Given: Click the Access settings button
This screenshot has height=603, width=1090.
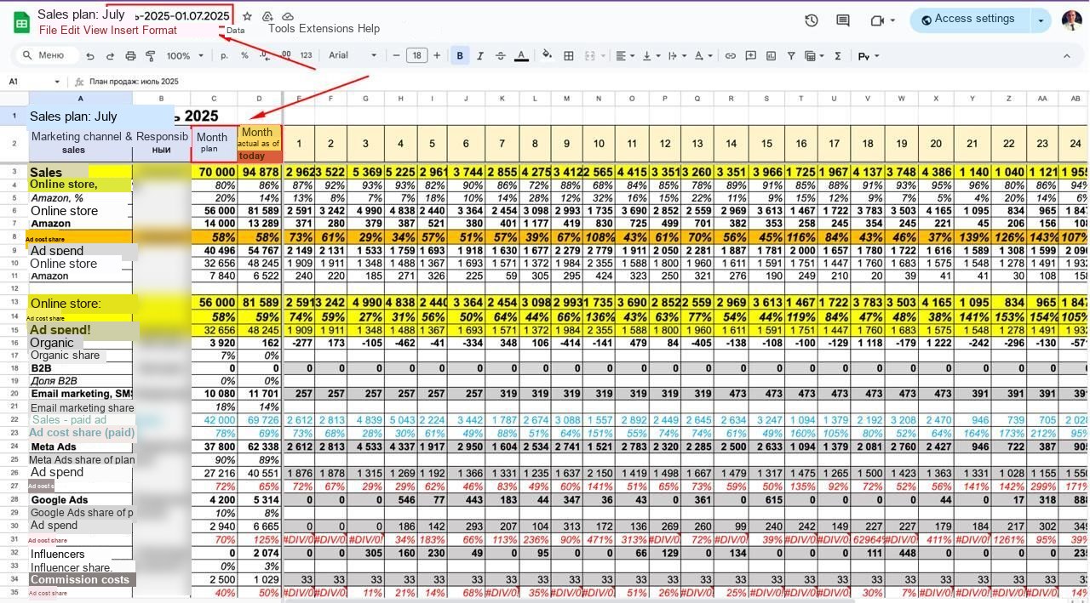Looking at the screenshot, I should point(969,20).
